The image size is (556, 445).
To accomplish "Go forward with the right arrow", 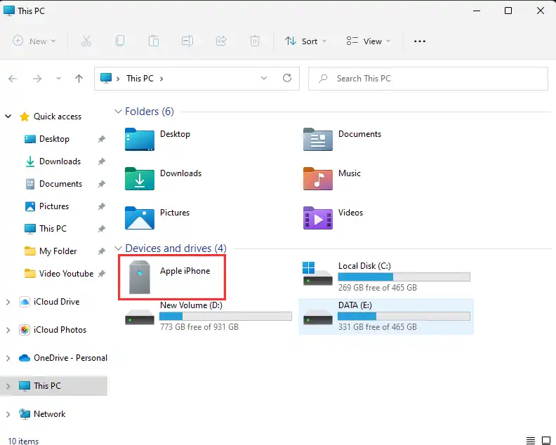I will (37, 79).
